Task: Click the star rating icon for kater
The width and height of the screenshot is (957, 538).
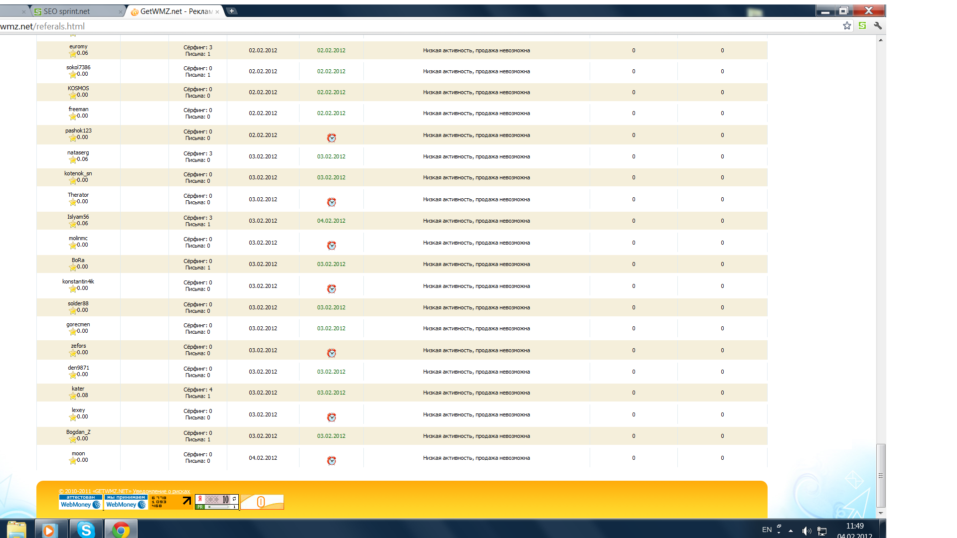Action: [x=73, y=396]
